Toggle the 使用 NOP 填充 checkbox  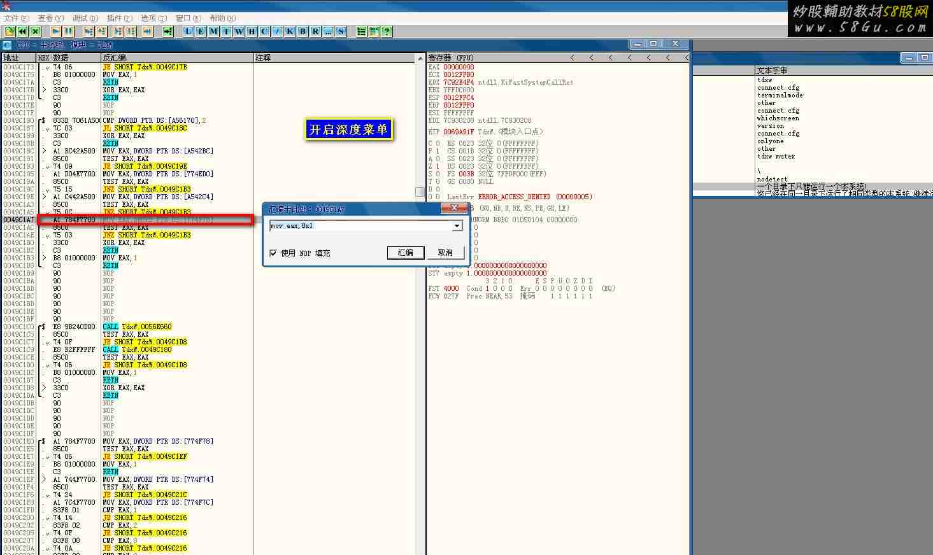(273, 253)
